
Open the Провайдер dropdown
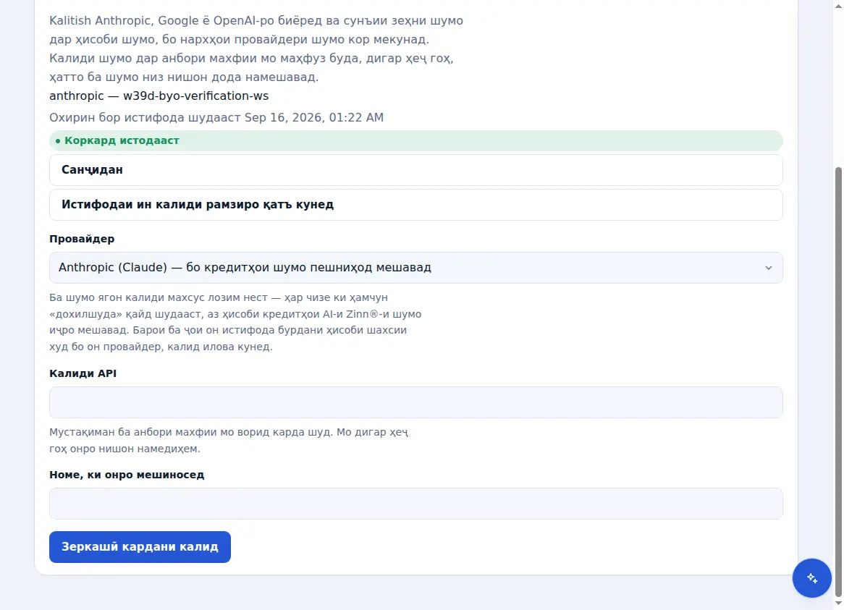pos(415,267)
